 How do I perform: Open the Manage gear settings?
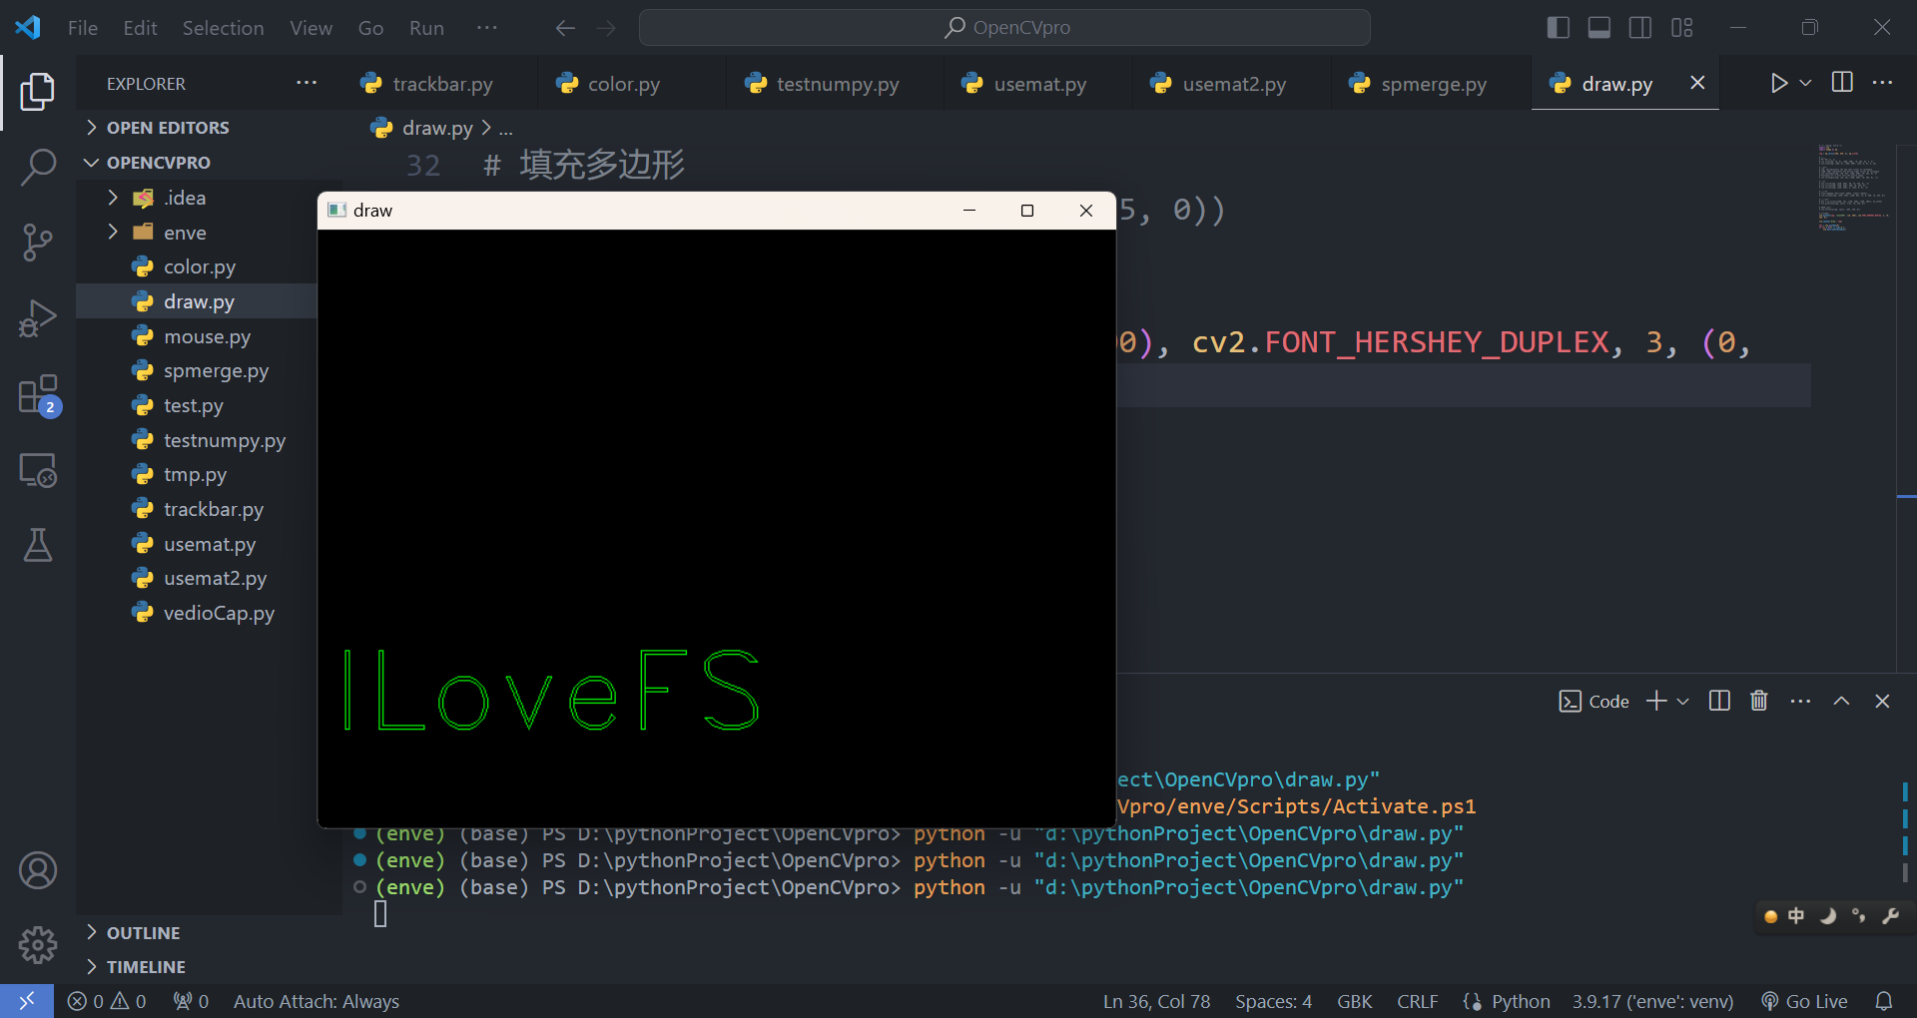tap(37, 944)
